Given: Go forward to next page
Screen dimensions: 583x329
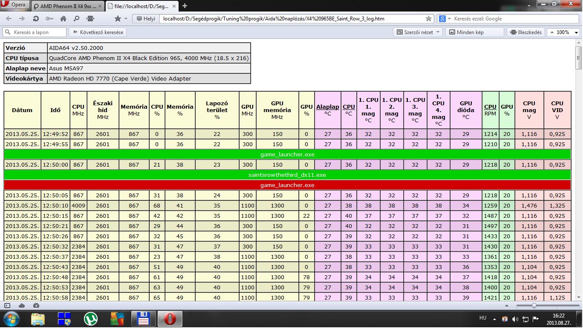Looking at the screenshot, I should point(22,19).
